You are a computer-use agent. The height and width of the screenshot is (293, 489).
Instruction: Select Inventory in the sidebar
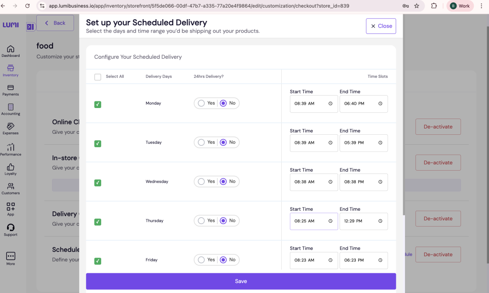click(10, 71)
